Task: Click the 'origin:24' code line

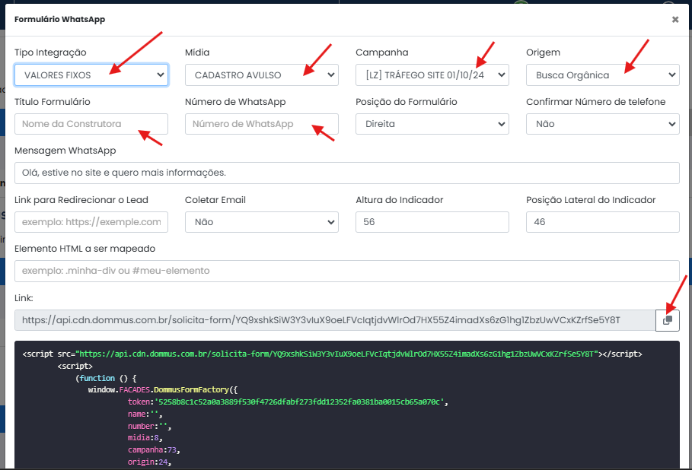Action: (x=150, y=462)
